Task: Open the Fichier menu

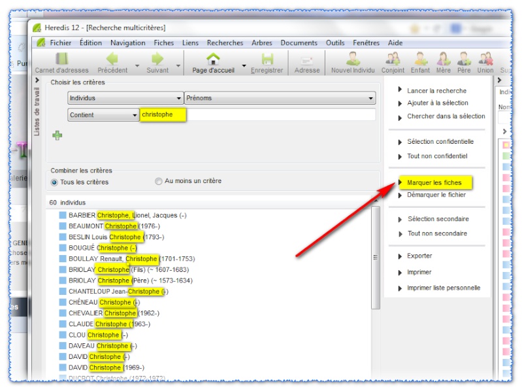Action: (x=61, y=42)
